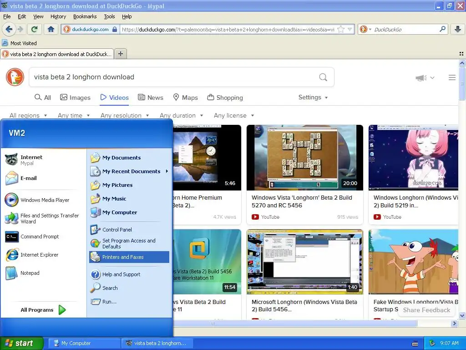Open the Settings dropdown on DuckDuckGo

pos(313,98)
